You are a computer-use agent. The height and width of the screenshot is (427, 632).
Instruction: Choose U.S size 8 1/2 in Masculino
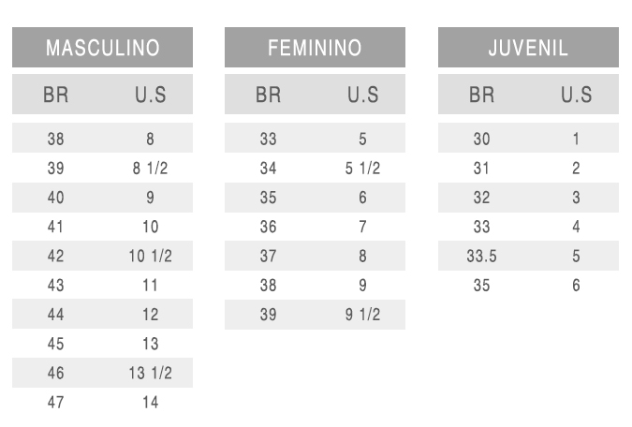click(x=150, y=169)
